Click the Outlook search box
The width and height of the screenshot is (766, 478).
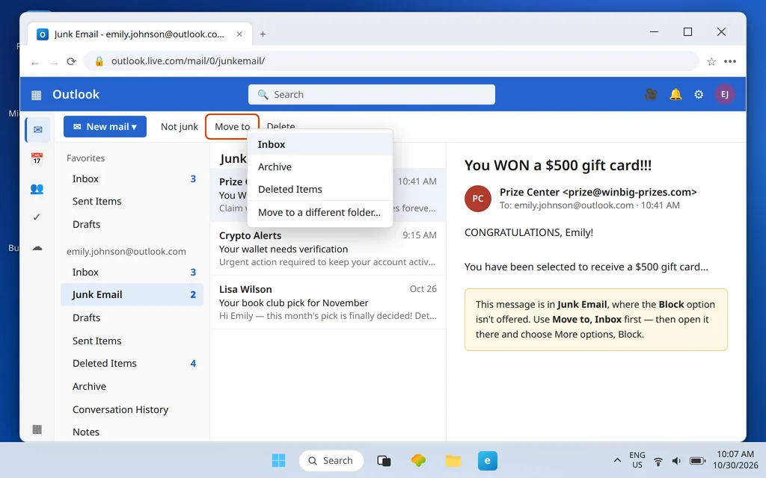(371, 95)
